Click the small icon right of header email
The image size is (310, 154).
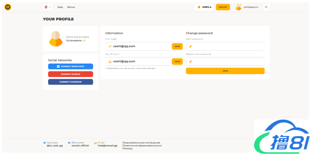click(266, 7)
